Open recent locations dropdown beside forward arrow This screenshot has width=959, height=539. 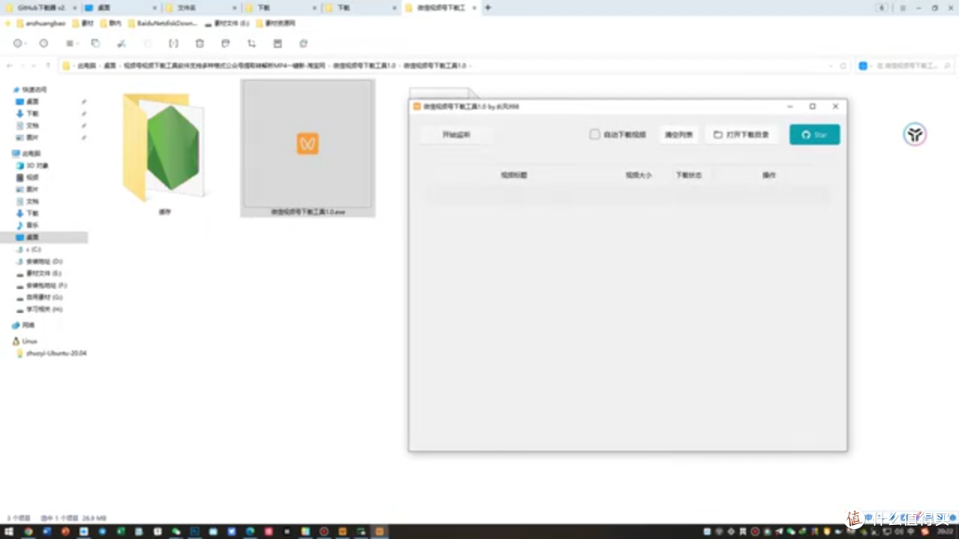pyautogui.click(x=34, y=66)
